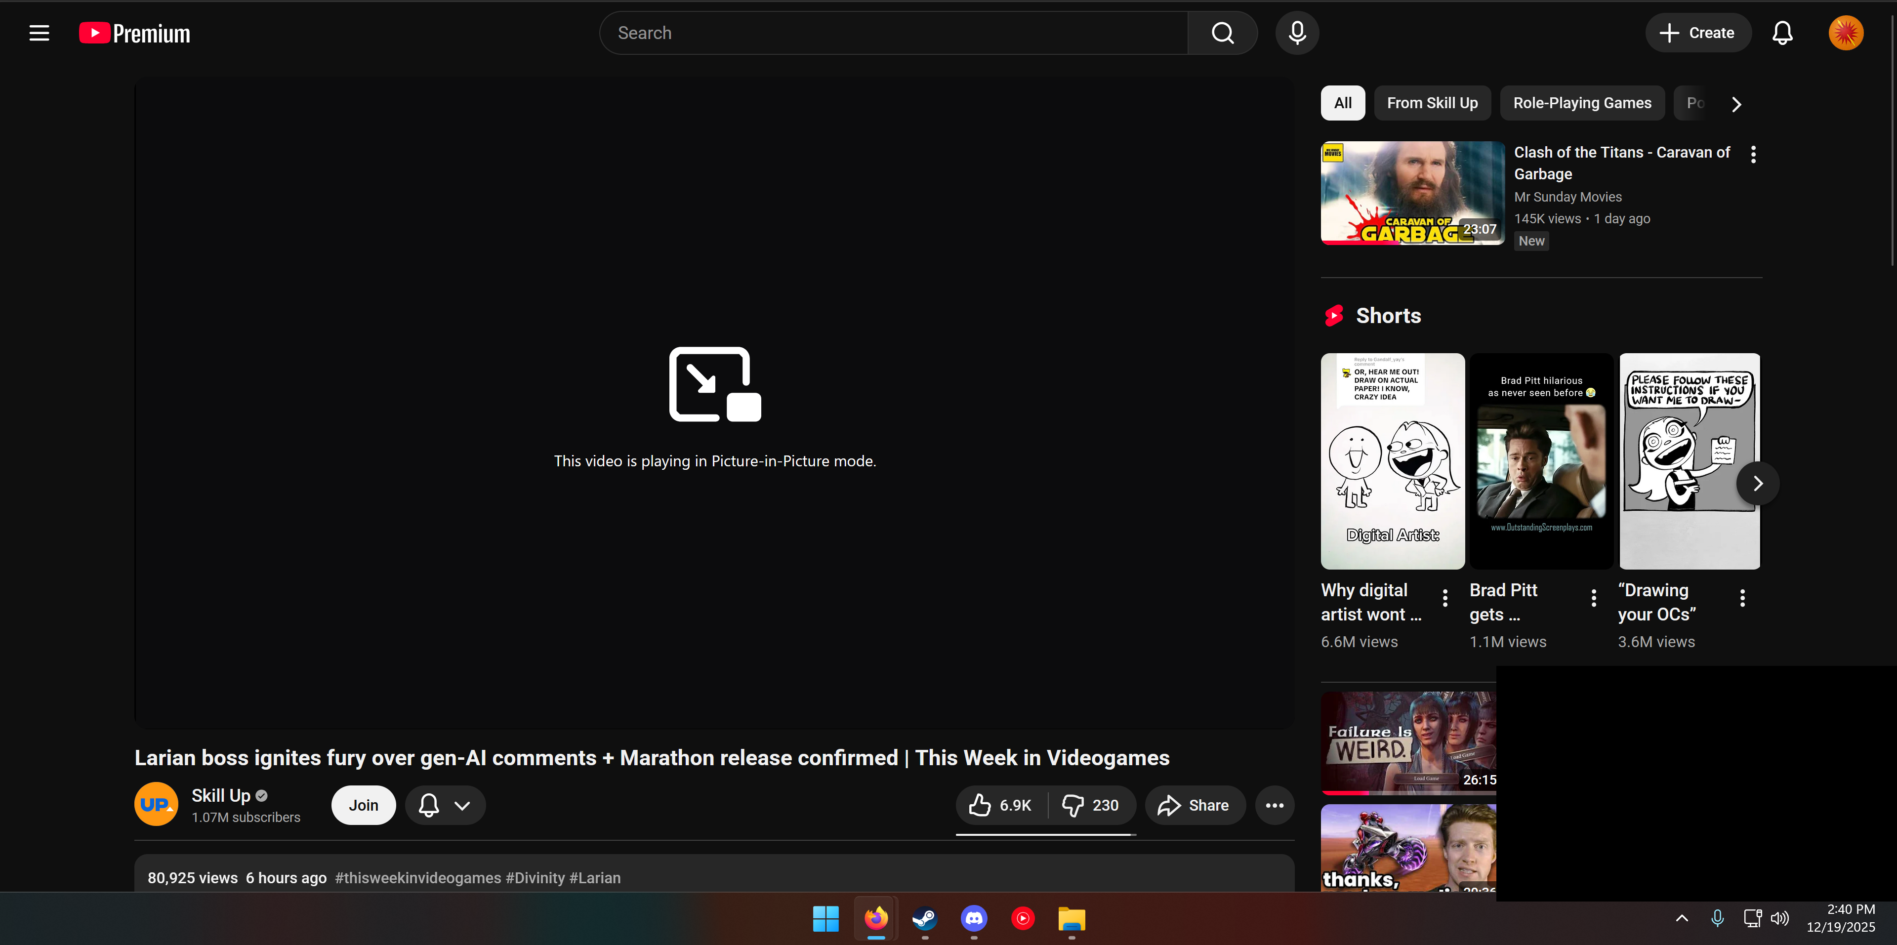
Task: Click the Share arrow button
Action: coord(1195,805)
